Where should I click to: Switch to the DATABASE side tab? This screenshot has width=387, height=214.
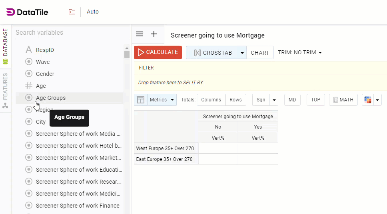coord(5,46)
